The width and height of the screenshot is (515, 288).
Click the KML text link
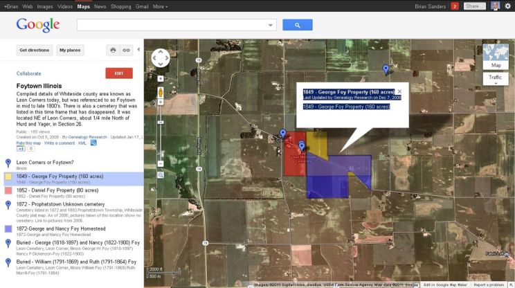tap(82, 143)
